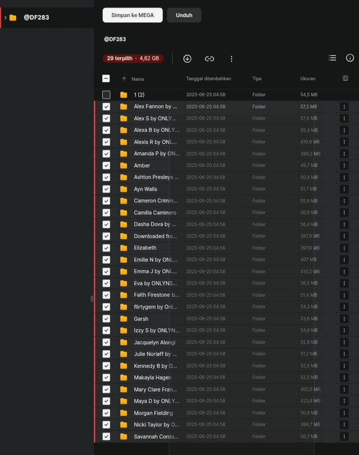The image size is (359, 455).
Task: Uncheck the flirtygem folder checkbox
Action: [x=106, y=307]
